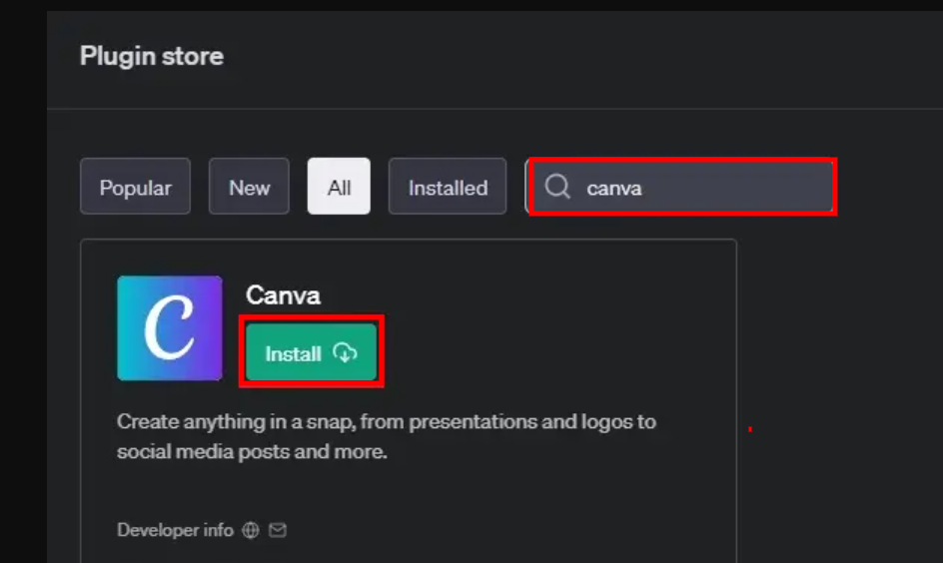Viewport: 943px width, 563px height.
Task: Click the magnifying glass search icon
Action: [x=556, y=187]
